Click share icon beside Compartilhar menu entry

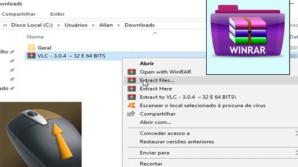[131, 114]
